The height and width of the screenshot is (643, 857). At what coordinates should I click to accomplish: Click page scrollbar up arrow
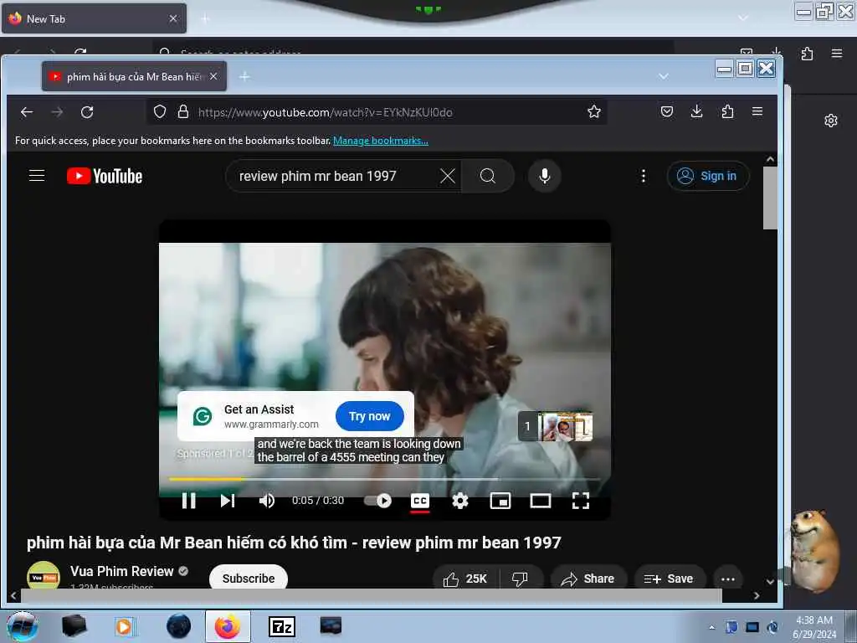tap(770, 160)
